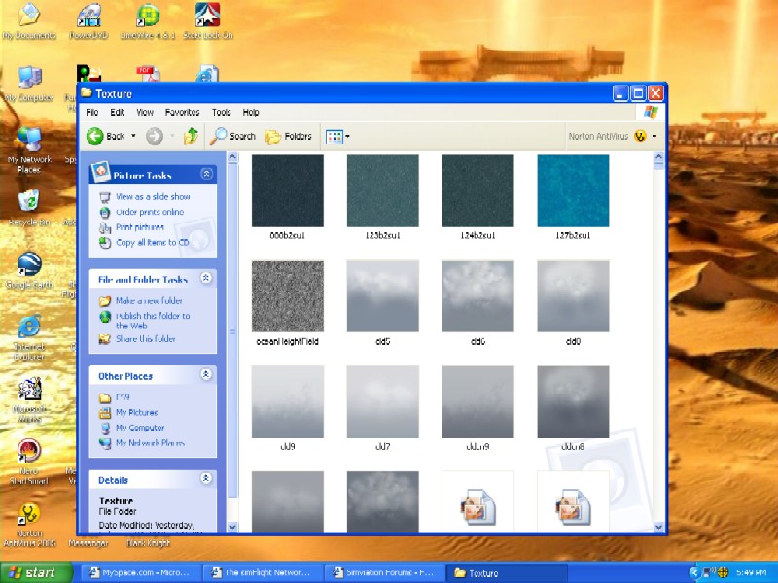Click View as a slide show link
The width and height of the screenshot is (778, 583).
pyautogui.click(x=153, y=197)
